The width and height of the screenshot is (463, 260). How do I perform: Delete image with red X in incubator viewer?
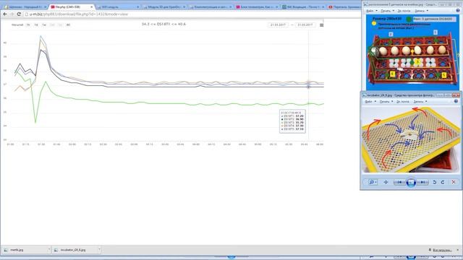[454, 182]
